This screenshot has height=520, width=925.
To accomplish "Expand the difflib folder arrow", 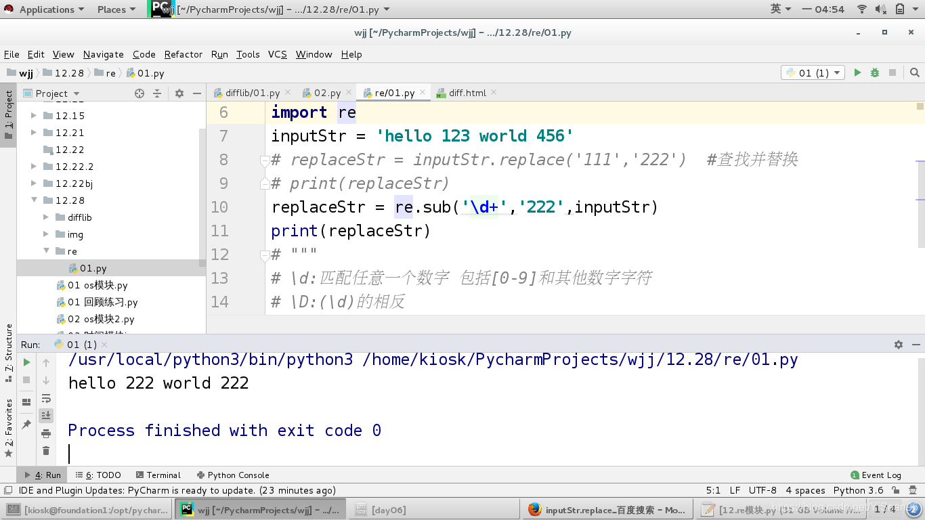I will (46, 217).
